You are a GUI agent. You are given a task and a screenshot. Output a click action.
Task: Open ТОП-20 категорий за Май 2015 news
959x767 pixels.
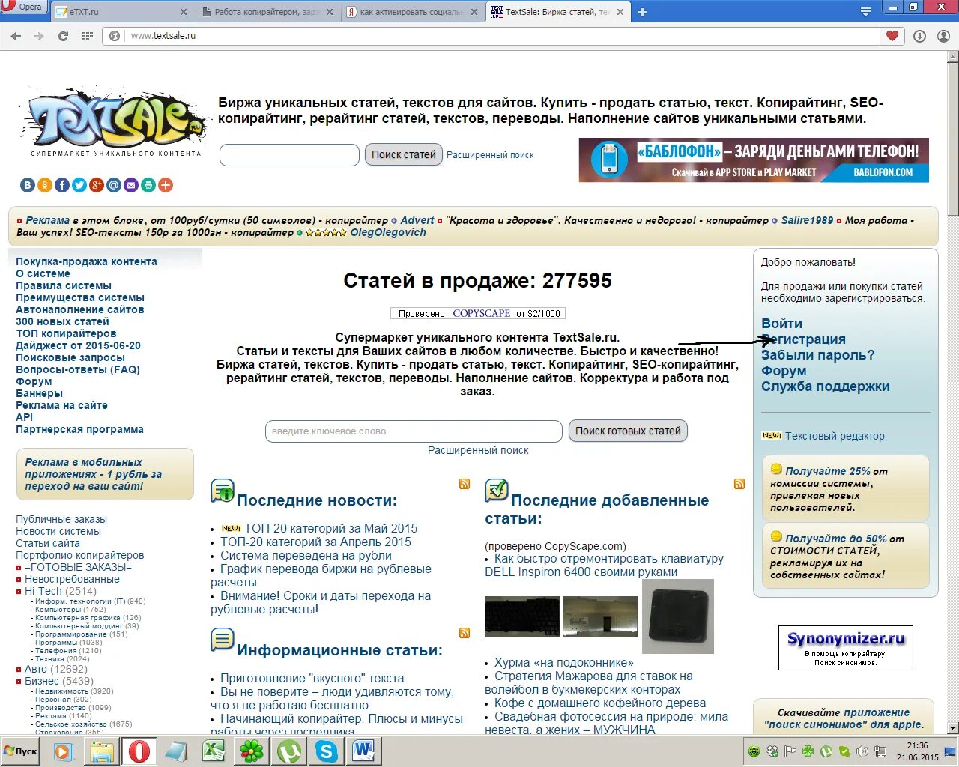pos(330,528)
